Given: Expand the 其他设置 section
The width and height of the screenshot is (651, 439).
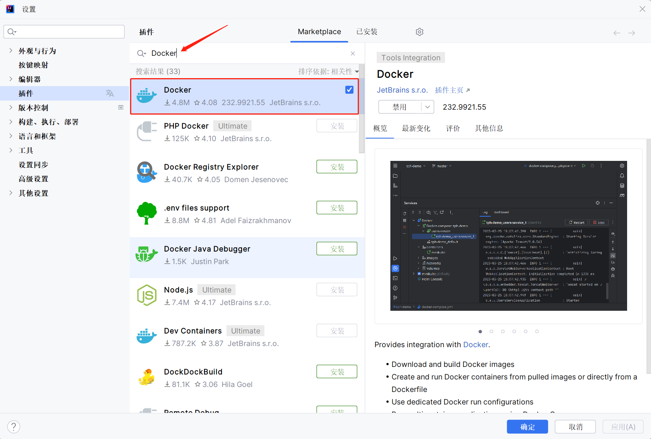Looking at the screenshot, I should click(11, 193).
